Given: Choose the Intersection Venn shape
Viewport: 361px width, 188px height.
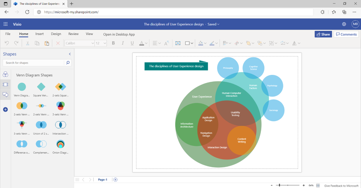Looking at the screenshot, I should 60,125.
